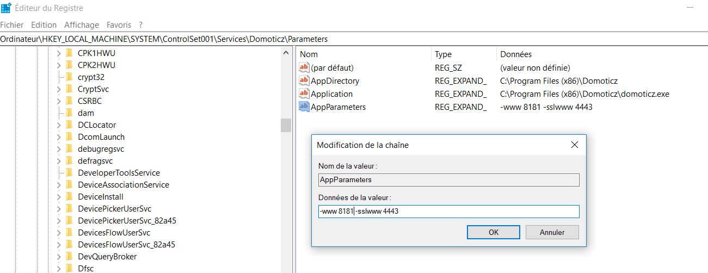This screenshot has height=273, width=708.
Task: Confirm the edit with OK button
Action: point(494,232)
